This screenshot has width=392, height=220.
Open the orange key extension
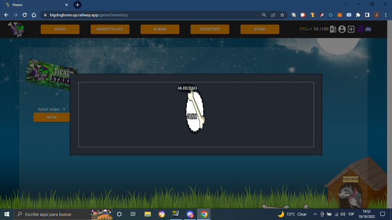(x=312, y=15)
